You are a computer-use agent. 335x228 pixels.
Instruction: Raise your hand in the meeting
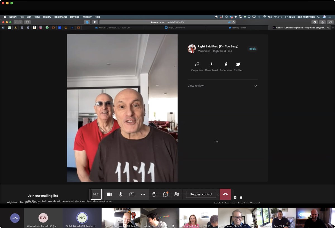click(154, 194)
